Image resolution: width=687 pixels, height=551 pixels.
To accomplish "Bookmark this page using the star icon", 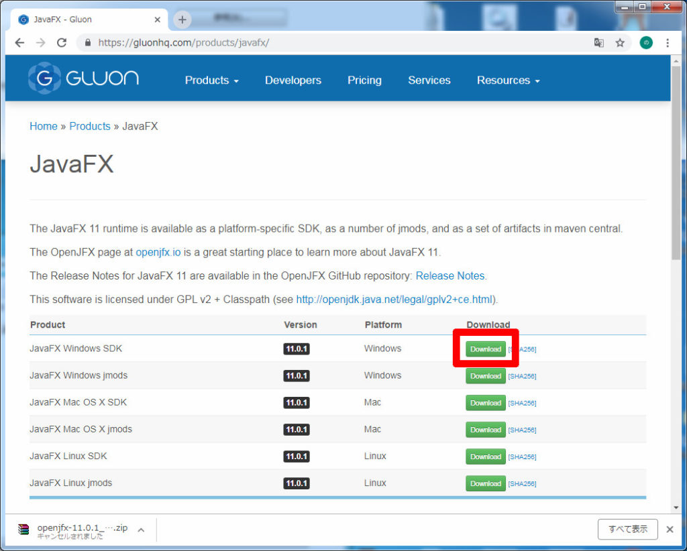I will point(621,42).
